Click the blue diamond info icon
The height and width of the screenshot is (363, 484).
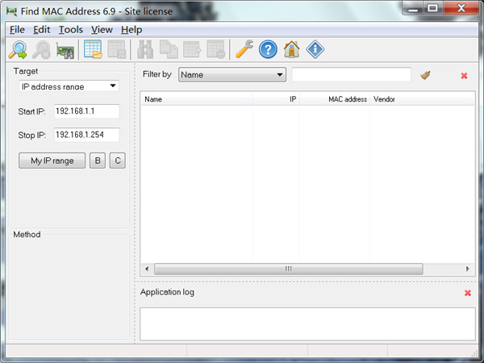(315, 49)
